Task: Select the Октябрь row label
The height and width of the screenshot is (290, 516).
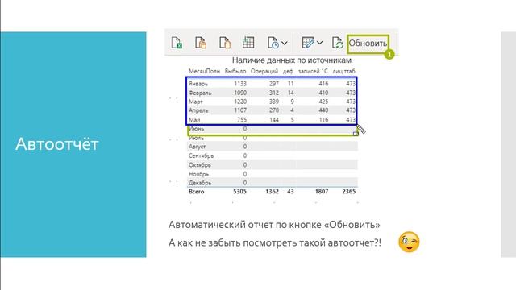Action: pyautogui.click(x=199, y=164)
